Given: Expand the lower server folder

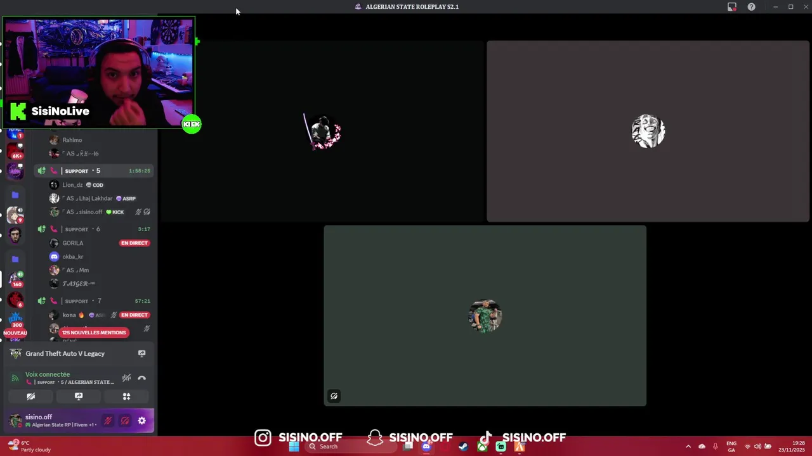Looking at the screenshot, I should coord(15,259).
